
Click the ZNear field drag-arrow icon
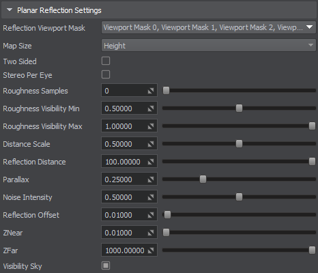[151, 233]
